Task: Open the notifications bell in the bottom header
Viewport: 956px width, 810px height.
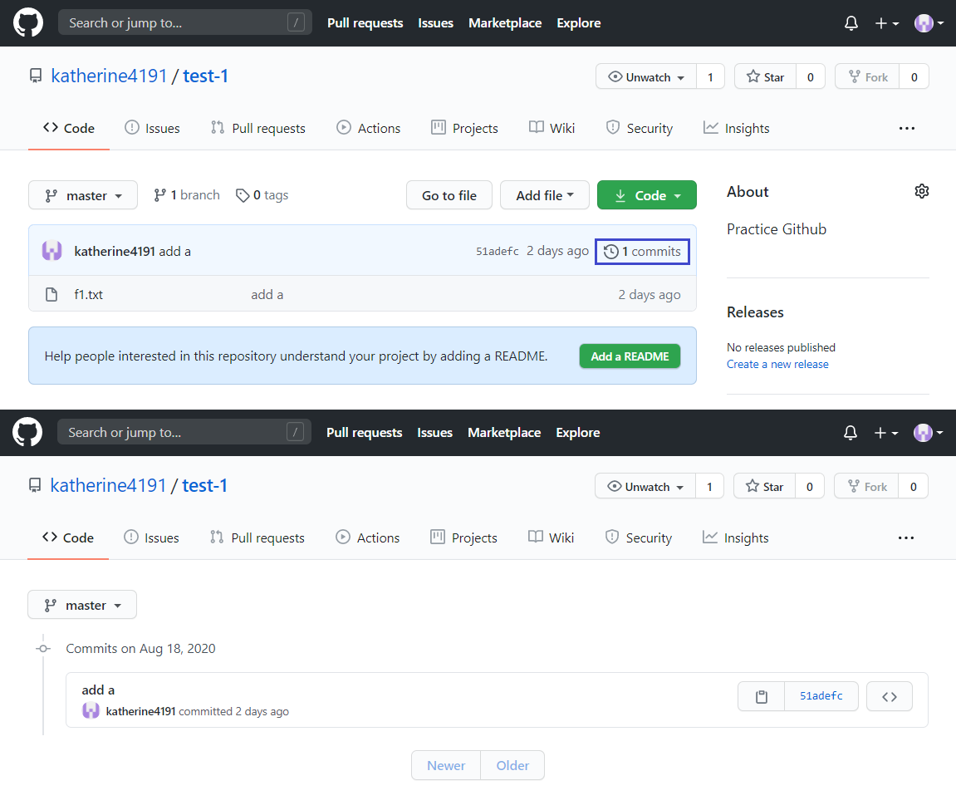Action: (851, 433)
